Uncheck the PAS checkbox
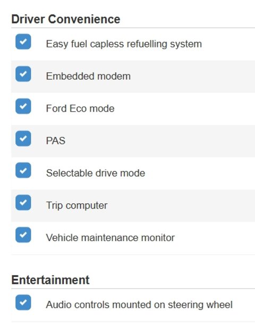Image resolution: width=255 pixels, height=332 pixels. pyautogui.click(x=23, y=138)
